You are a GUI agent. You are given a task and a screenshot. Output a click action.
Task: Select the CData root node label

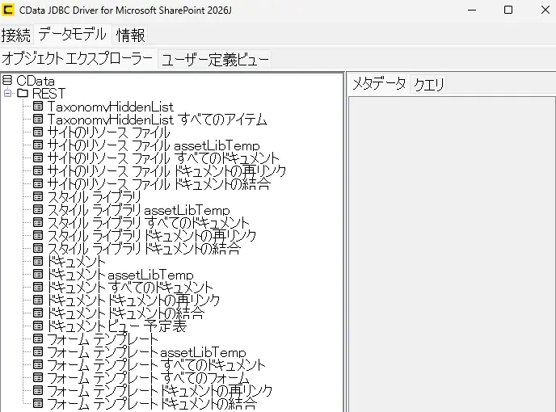[36, 81]
